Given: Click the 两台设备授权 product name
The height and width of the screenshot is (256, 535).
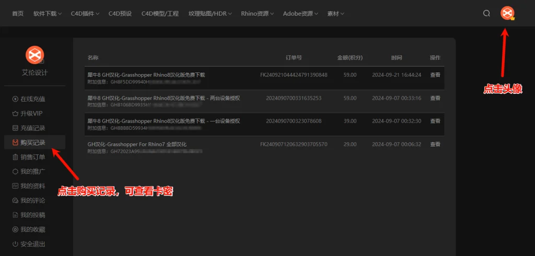Looking at the screenshot, I should tap(164, 98).
